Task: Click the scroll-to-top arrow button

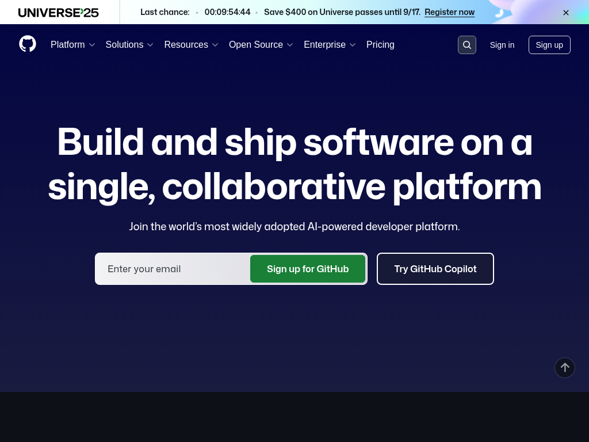Action: (x=564, y=368)
